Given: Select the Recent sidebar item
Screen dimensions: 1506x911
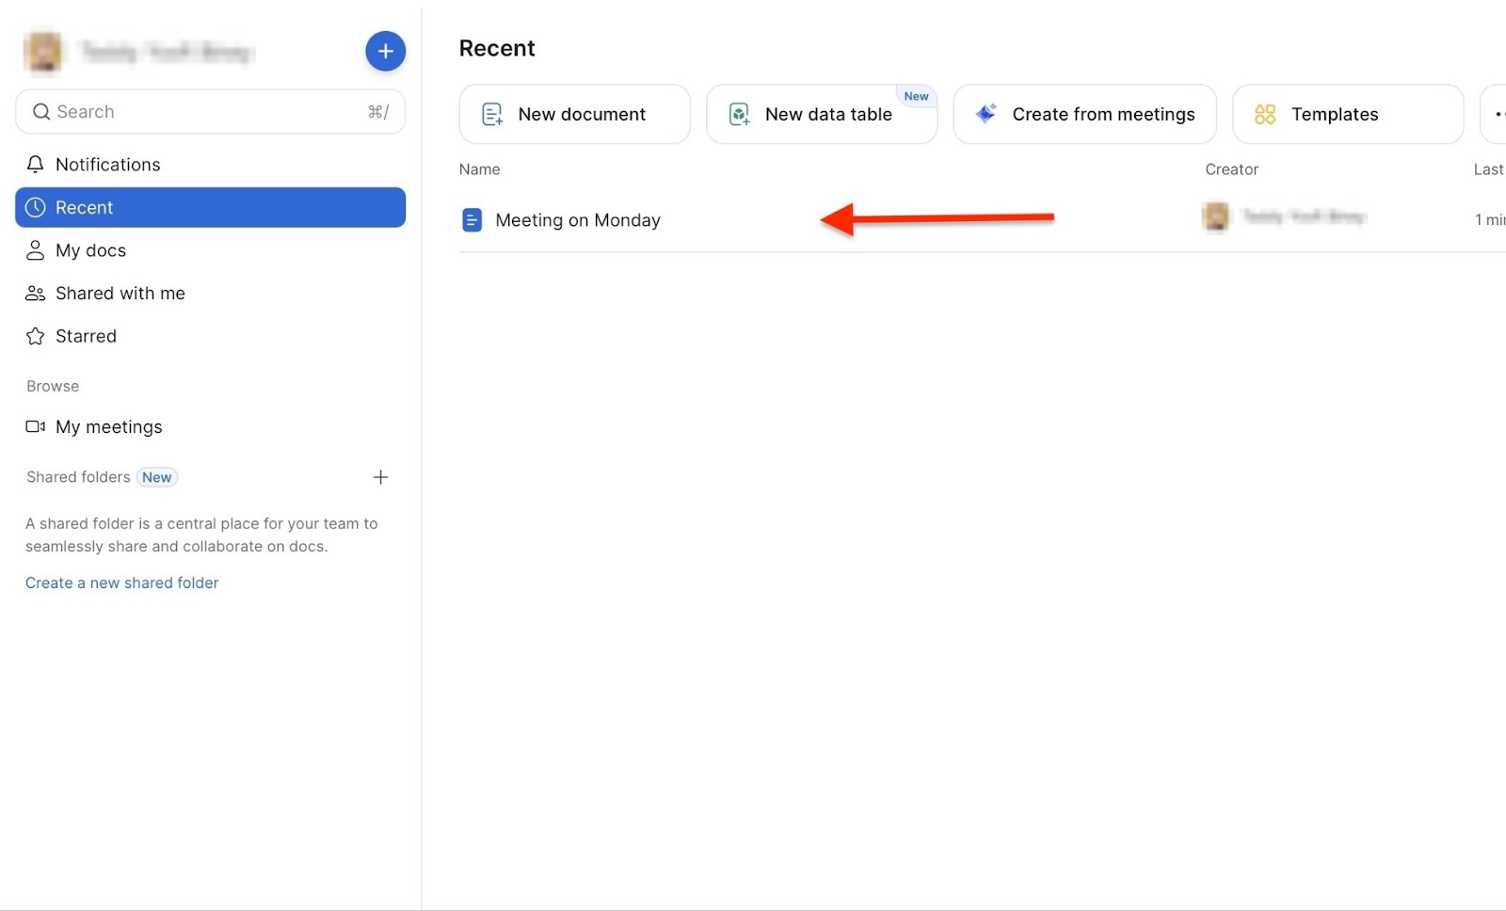Looking at the screenshot, I should (210, 207).
